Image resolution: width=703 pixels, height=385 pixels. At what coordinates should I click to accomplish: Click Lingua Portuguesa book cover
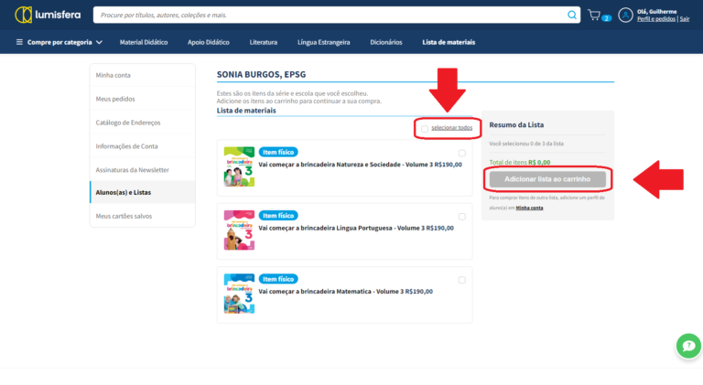[x=239, y=230]
